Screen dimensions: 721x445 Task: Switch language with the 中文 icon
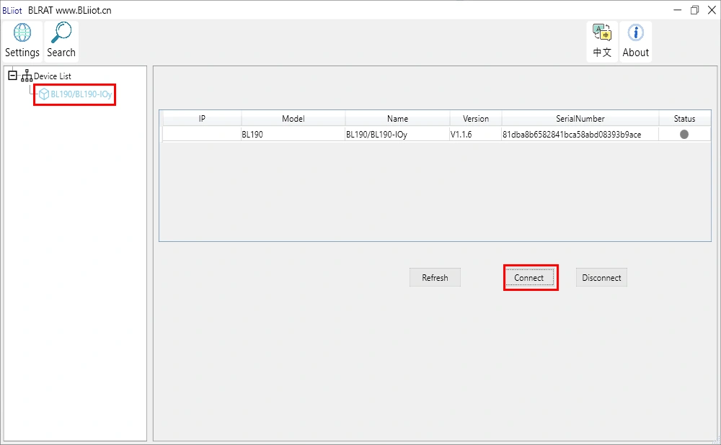coord(602,34)
